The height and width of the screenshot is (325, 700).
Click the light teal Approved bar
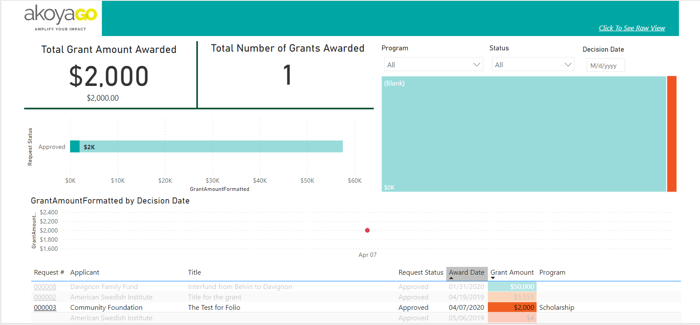[211, 147]
